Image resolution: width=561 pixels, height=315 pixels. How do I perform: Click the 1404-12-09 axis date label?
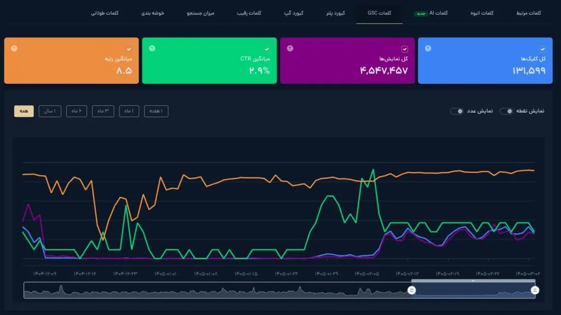[45, 274]
